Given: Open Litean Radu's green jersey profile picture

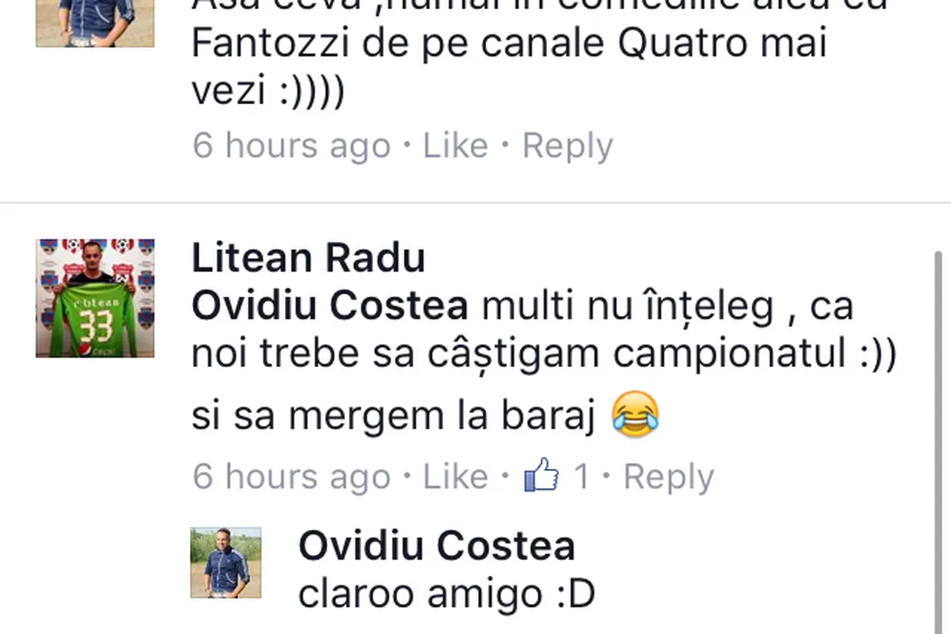Looking at the screenshot, I should click(x=95, y=298).
